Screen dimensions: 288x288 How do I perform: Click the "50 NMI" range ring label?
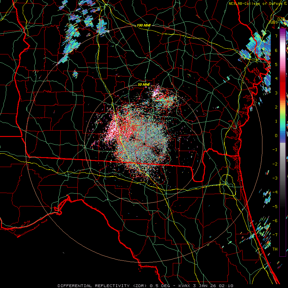pos(144,84)
